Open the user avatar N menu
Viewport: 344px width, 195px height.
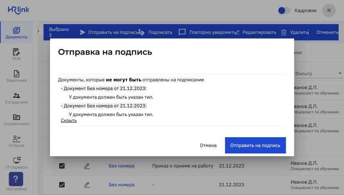coord(329,10)
